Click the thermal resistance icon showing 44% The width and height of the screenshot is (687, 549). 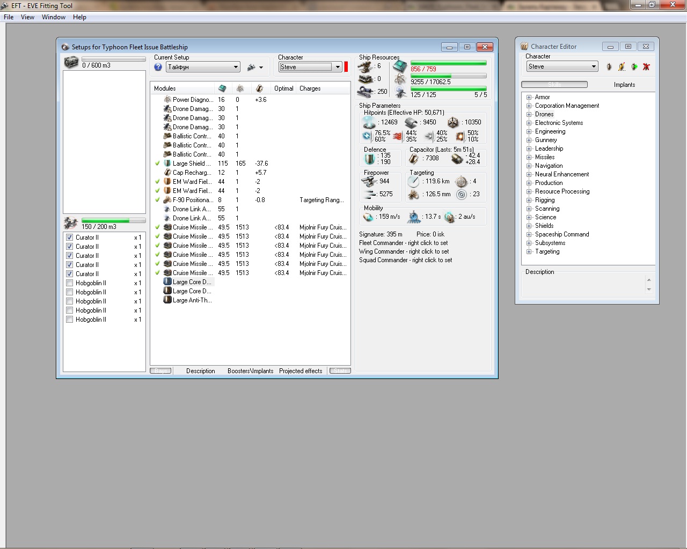tap(398, 136)
